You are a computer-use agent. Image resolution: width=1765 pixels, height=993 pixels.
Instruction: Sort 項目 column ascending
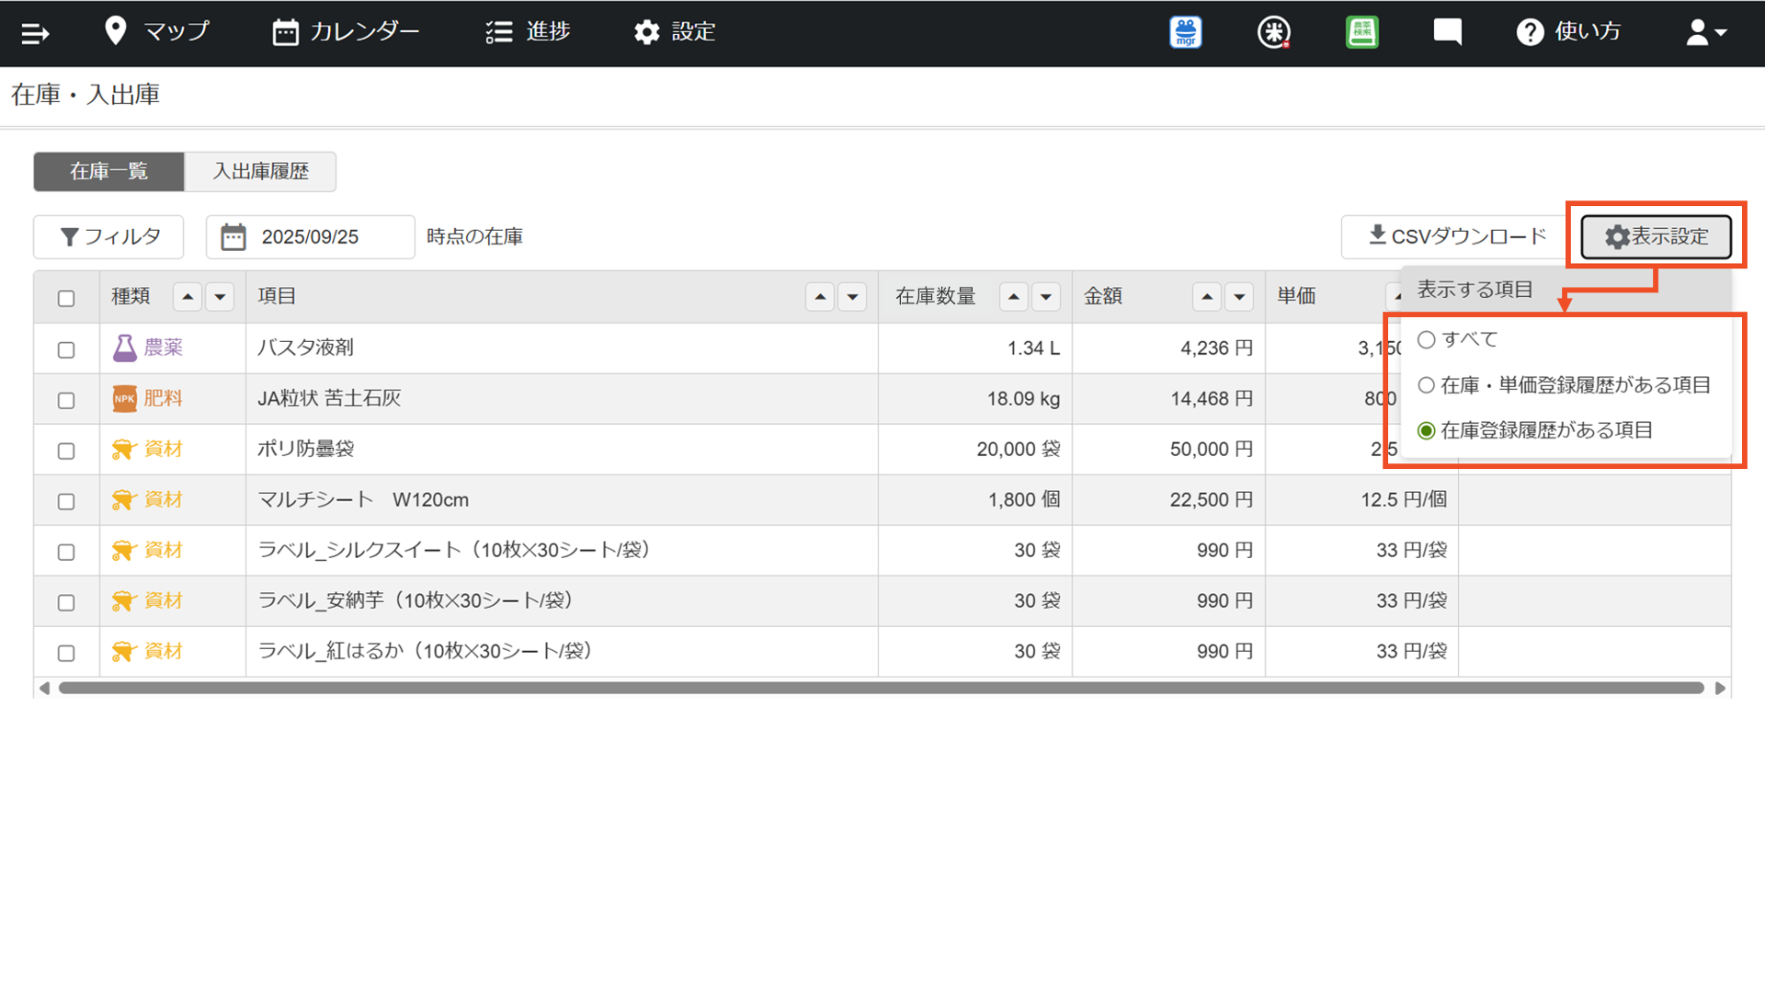click(x=820, y=297)
